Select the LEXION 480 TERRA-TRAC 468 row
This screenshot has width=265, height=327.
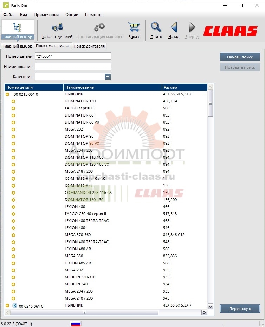106,221
